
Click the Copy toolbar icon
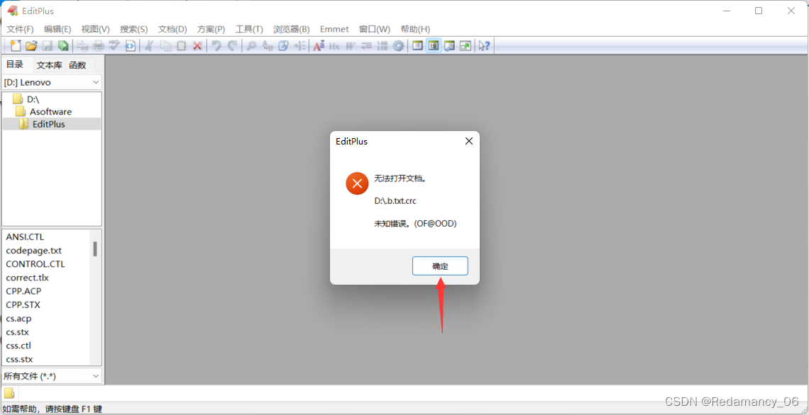(165, 46)
